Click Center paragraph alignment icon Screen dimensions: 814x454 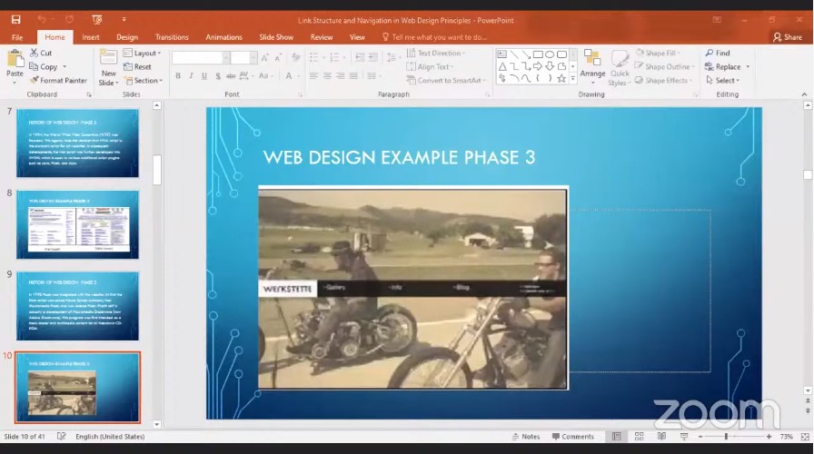click(327, 75)
